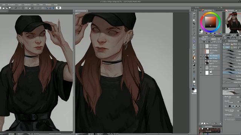The width and height of the screenshot is (241, 135).
Task: Open the Window menu
Action: coord(48,5)
